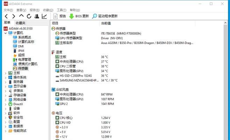This screenshot has width=230, height=140.
Task: Go forward with the right arrow toolbar icon
Action: coord(14,16)
